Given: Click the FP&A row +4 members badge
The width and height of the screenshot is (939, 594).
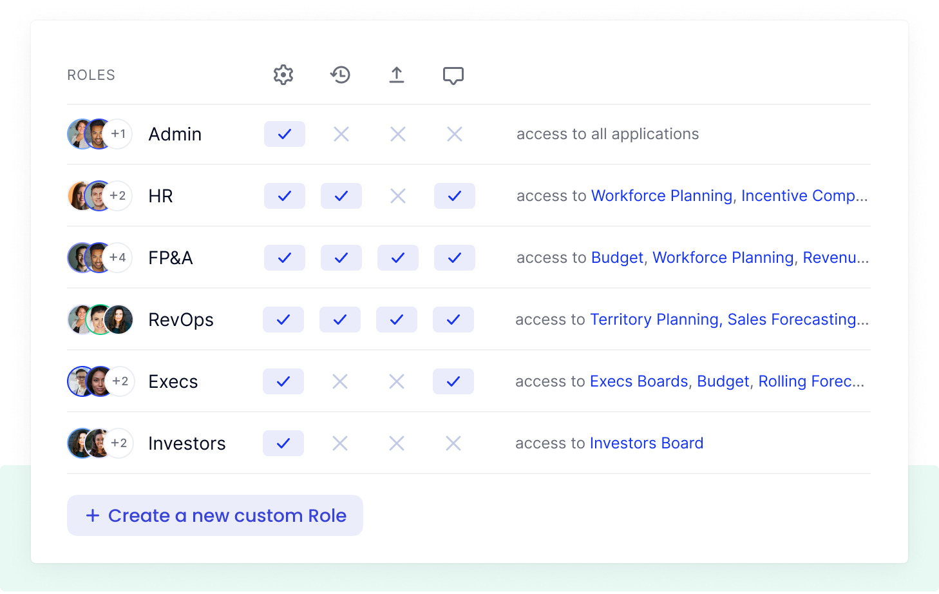Looking at the screenshot, I should click(118, 258).
